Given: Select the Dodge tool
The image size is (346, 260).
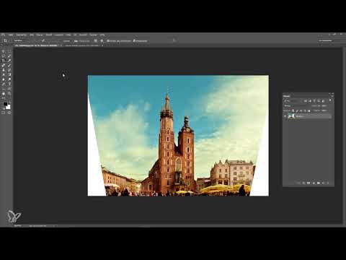Looking at the screenshot, I should click(9, 79).
